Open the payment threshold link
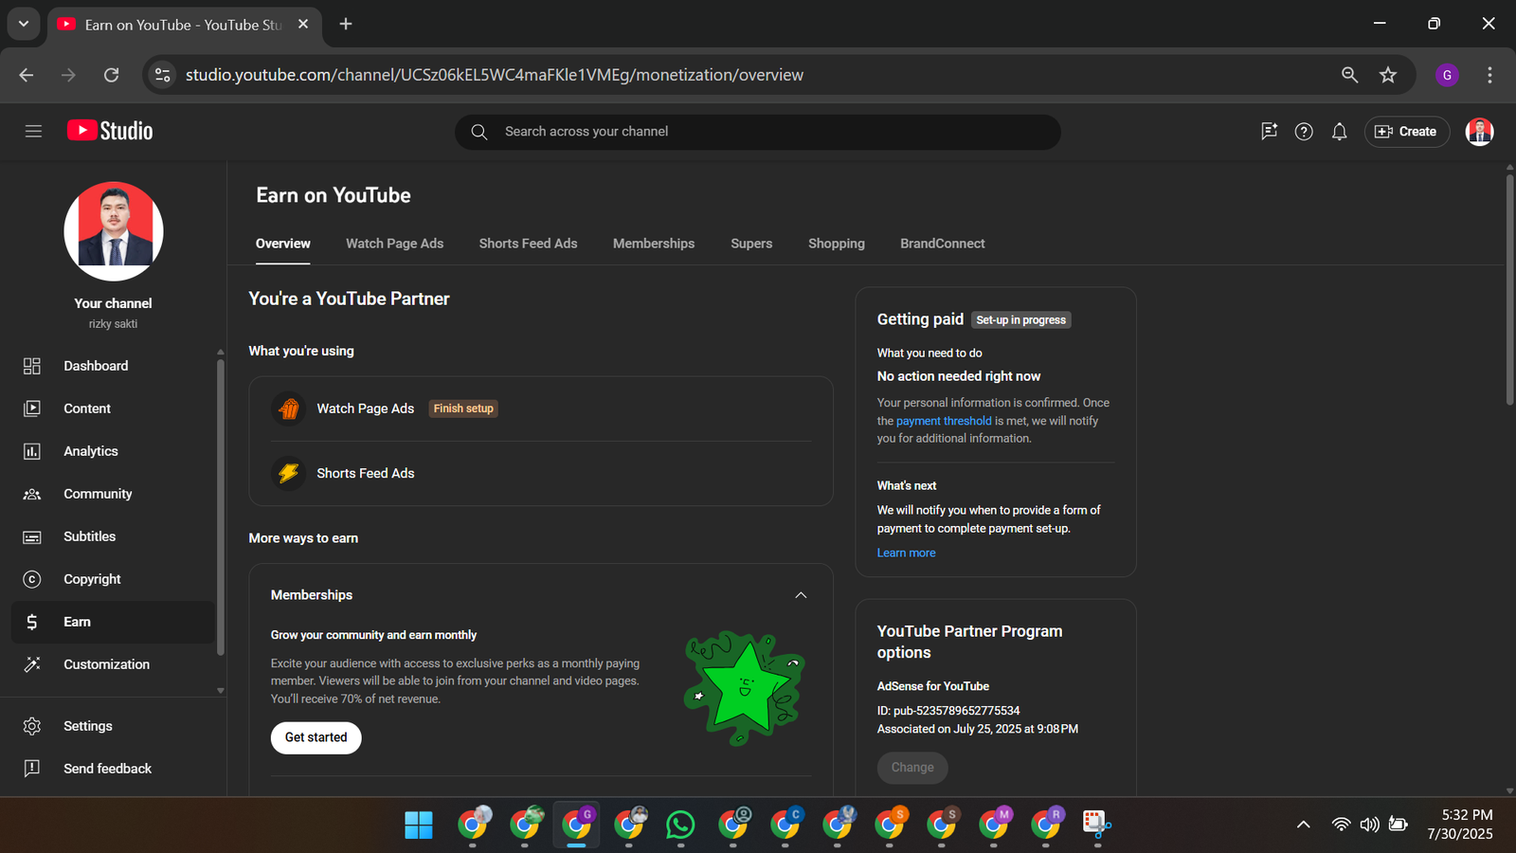 (x=944, y=421)
